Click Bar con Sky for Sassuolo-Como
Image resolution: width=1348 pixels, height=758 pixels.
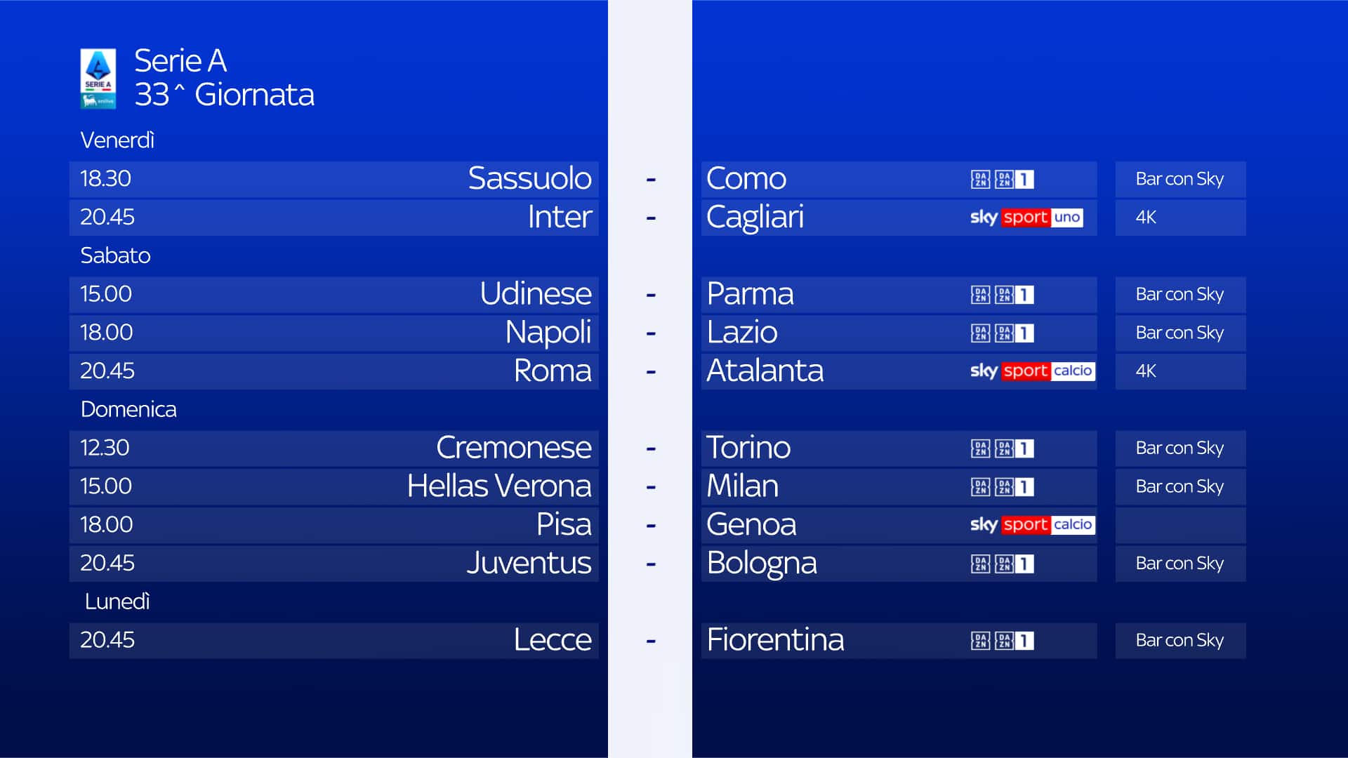coord(1179,180)
